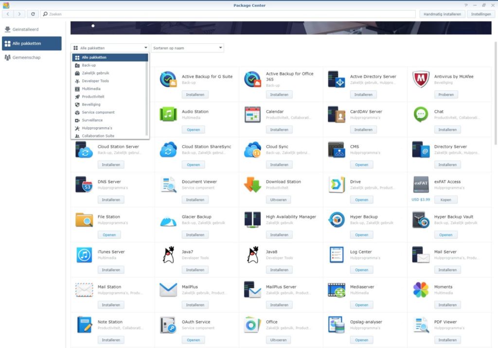Click the refresh toolbar button
The height and width of the screenshot is (348, 498).
tap(33, 14)
